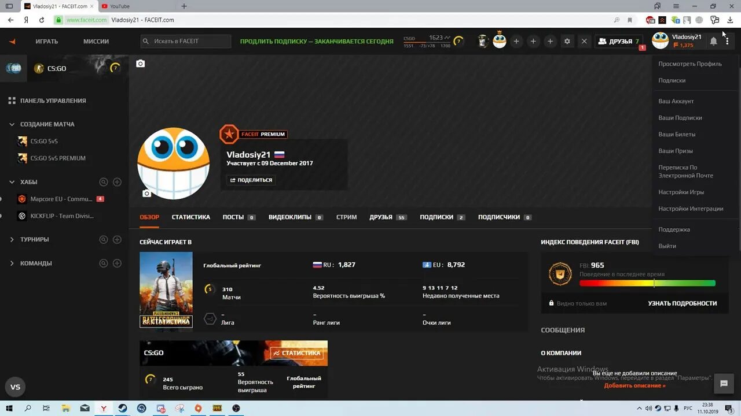Reload the page in browser

(42, 20)
